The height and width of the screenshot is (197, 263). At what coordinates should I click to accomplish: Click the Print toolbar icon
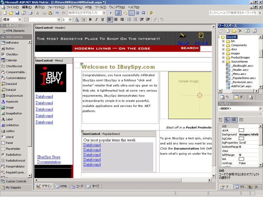pyautogui.click(x=30, y=13)
